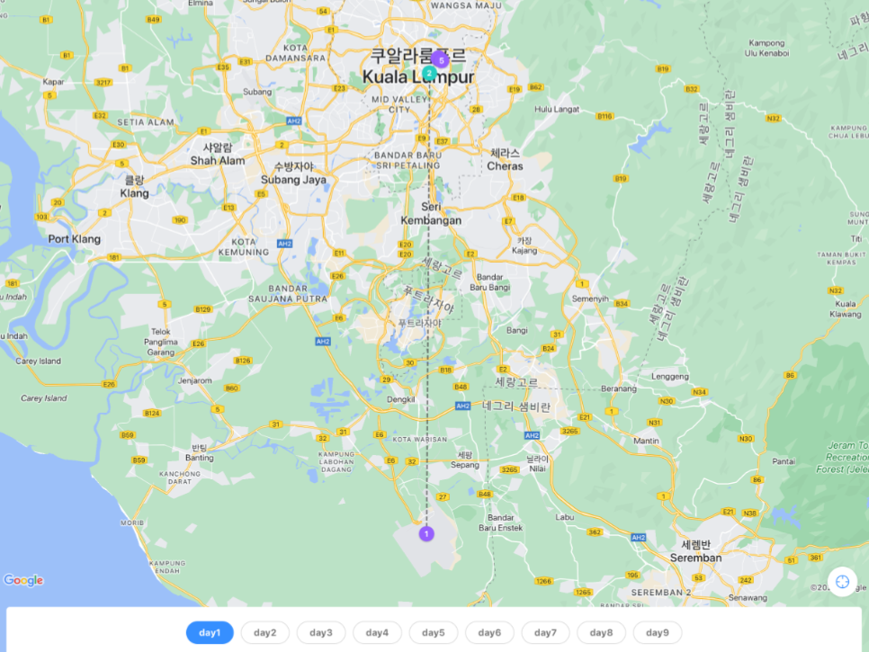Click the Kajang label
This screenshot has width=869, height=652.
524,246
